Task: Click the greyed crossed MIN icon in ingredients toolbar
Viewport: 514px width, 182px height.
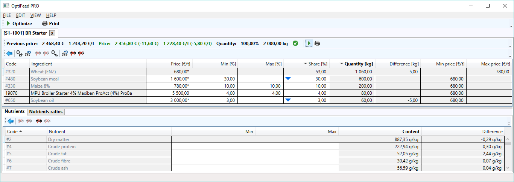Action: pyautogui.click(x=38, y=53)
